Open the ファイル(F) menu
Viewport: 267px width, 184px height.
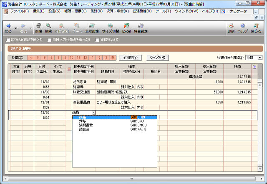pyautogui.click(x=20, y=11)
